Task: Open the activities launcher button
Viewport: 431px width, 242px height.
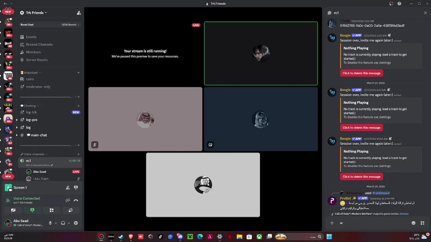Action: click(52, 210)
